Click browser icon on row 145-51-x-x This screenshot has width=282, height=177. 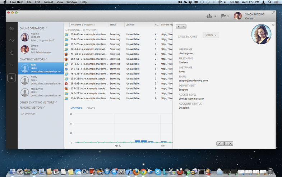coord(66,69)
